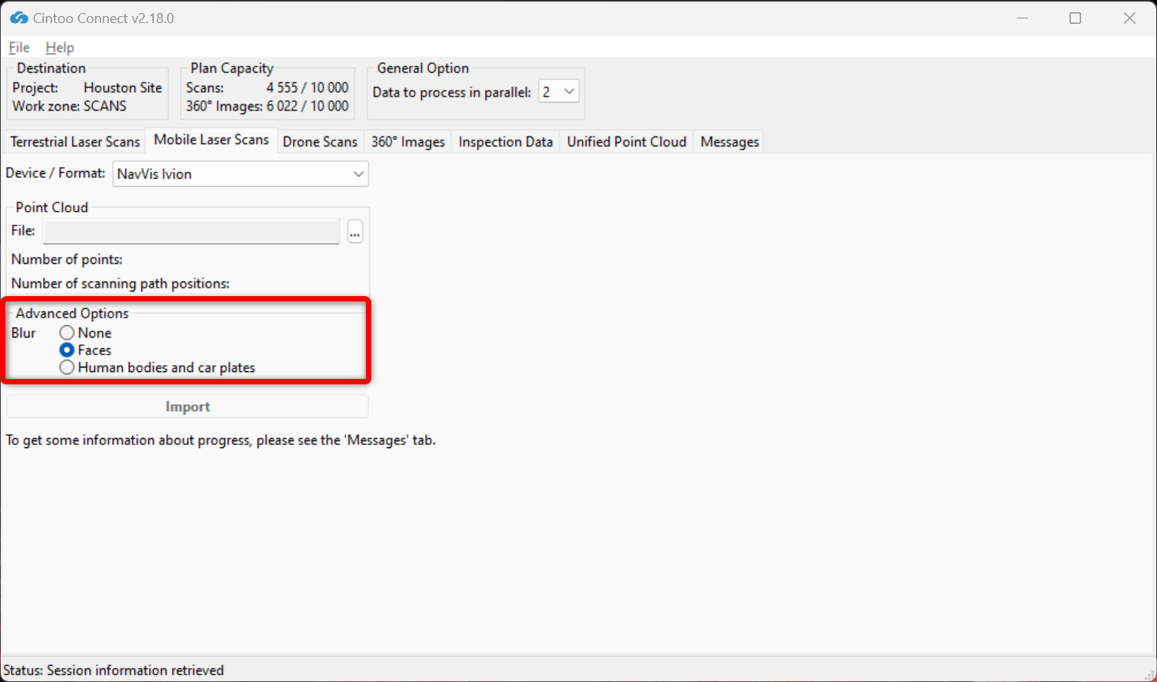Image resolution: width=1157 pixels, height=682 pixels.
Task: Switch to Terrestrial Laser Scans tab
Action: click(75, 142)
